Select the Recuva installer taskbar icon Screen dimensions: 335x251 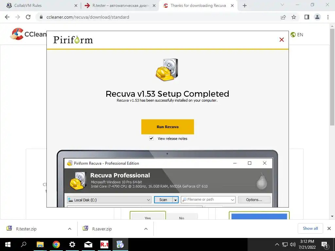point(120,244)
